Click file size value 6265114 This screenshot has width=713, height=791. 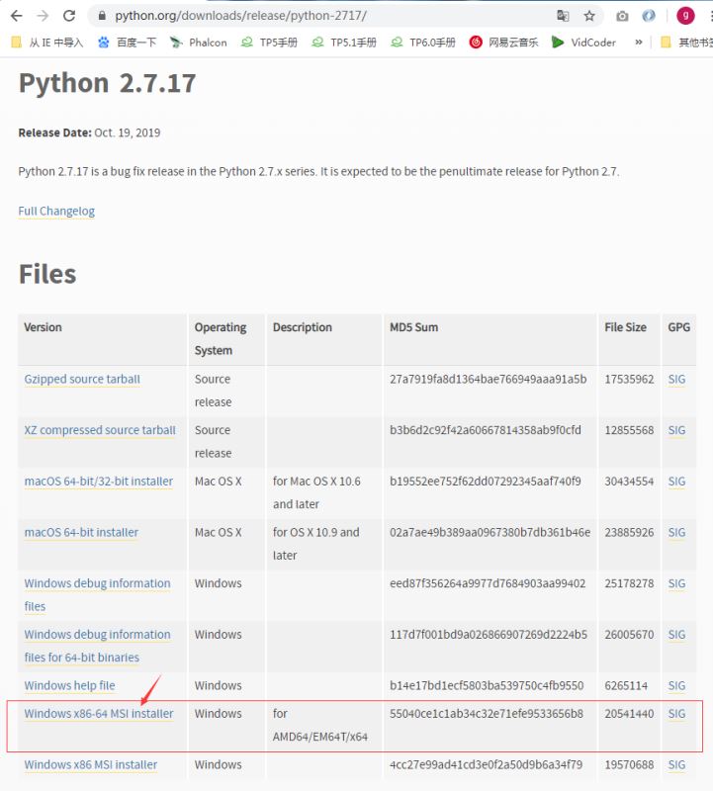(x=626, y=685)
